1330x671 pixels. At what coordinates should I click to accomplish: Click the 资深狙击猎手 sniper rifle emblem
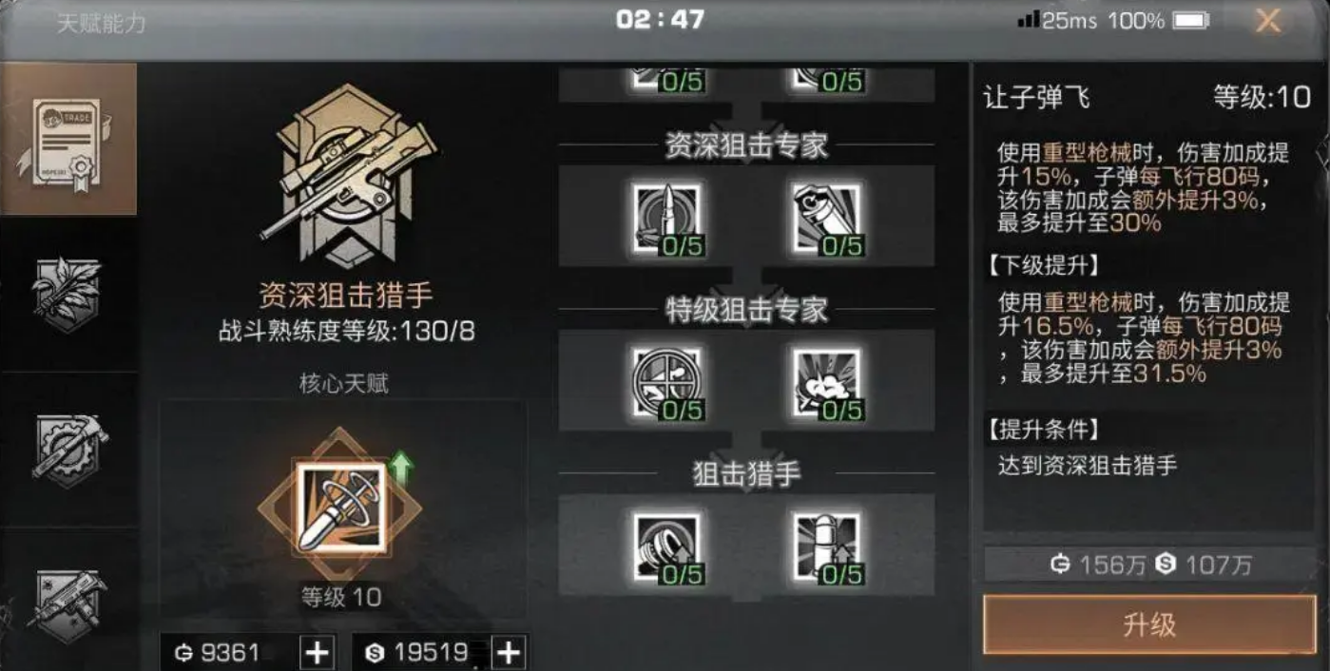click(x=347, y=176)
